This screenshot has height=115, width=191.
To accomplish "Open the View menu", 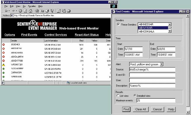I will pyautogui.click(x=18, y=6).
